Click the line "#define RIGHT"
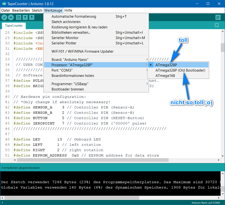225x205 pixels. click(58, 150)
